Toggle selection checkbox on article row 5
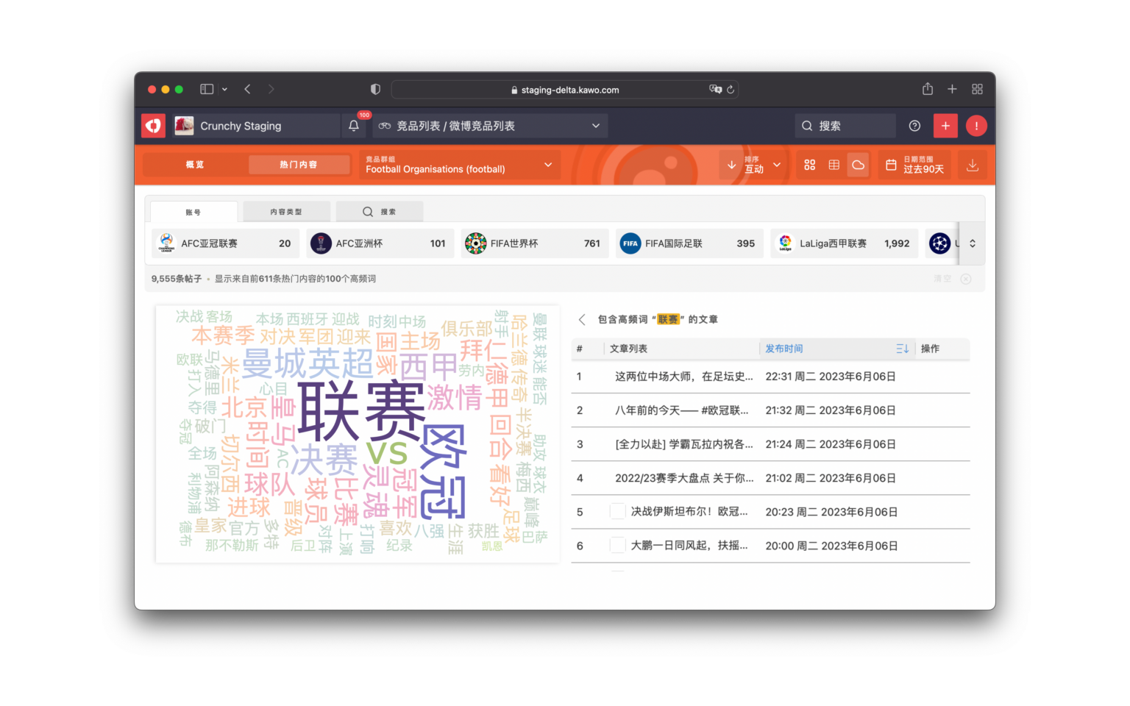The height and width of the screenshot is (706, 1130). click(617, 511)
